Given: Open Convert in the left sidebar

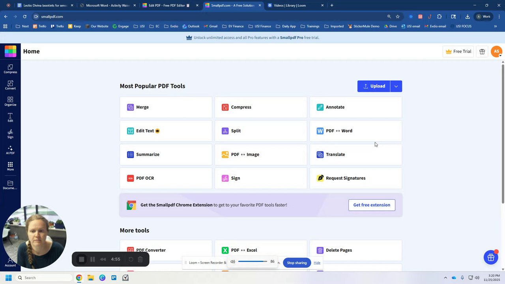Looking at the screenshot, I should pos(10,85).
